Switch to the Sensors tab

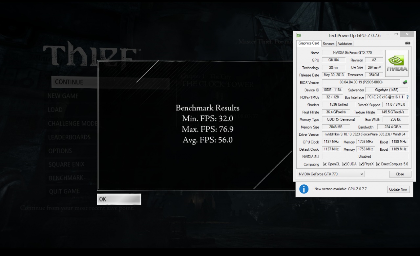[x=328, y=44]
